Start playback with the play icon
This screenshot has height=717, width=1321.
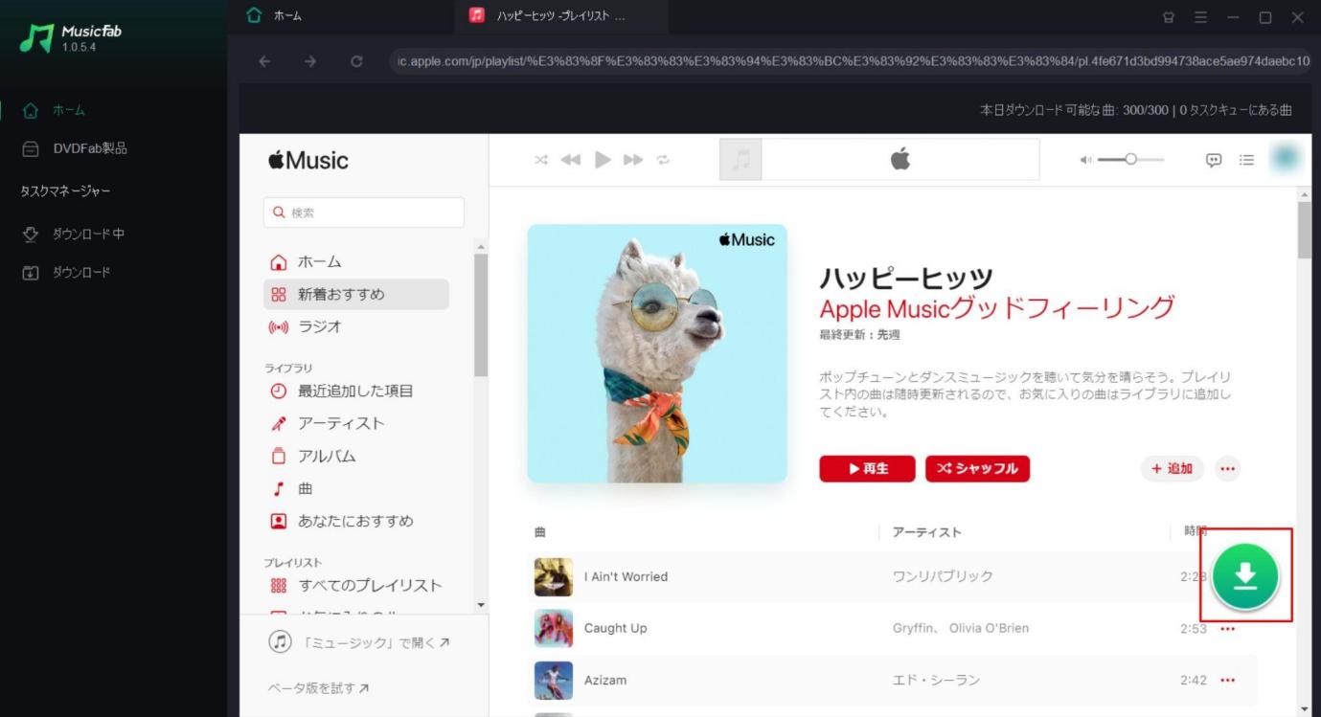pos(603,160)
